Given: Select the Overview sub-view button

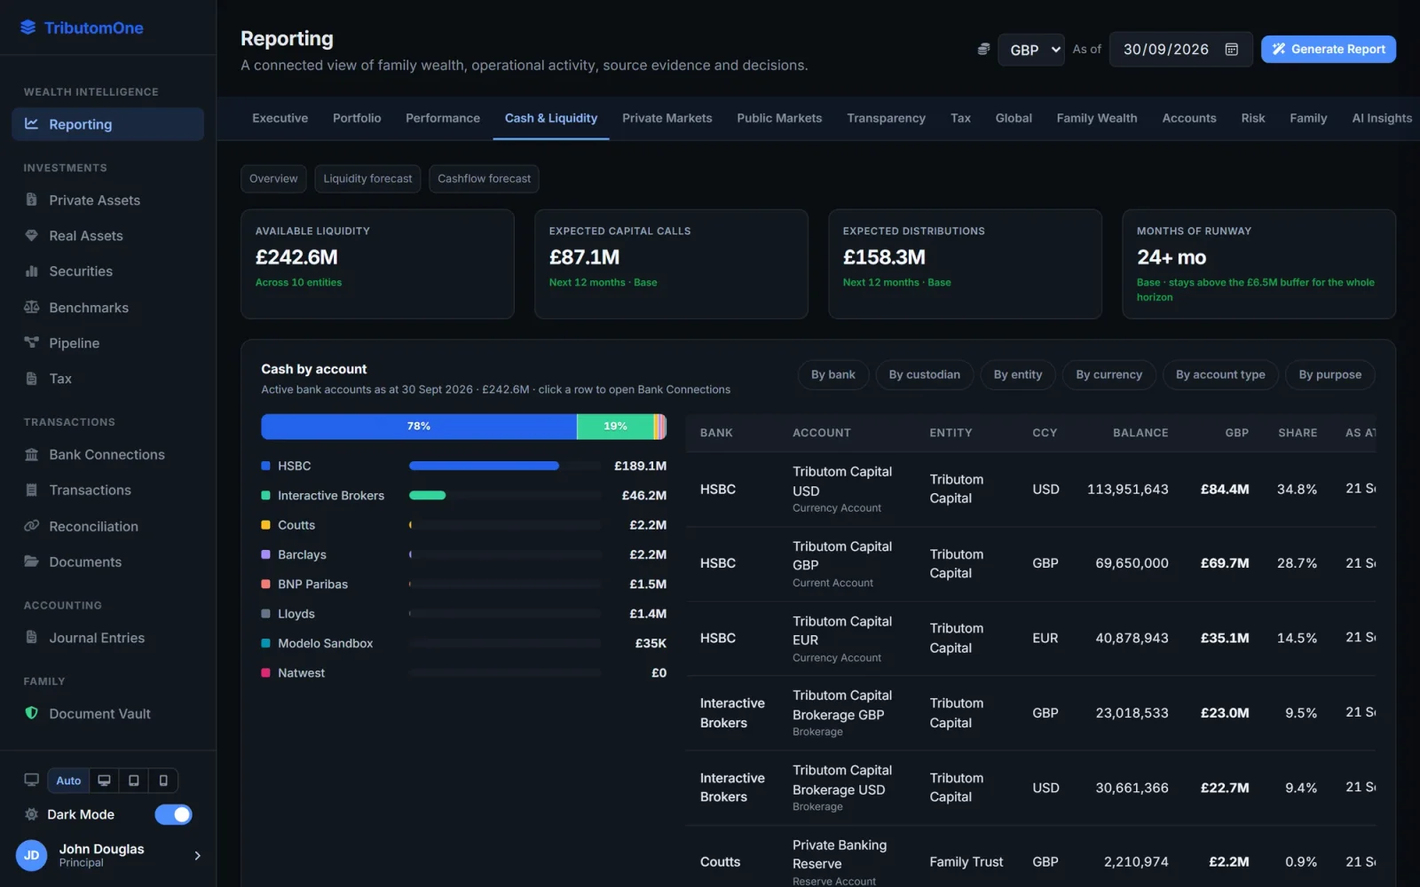Looking at the screenshot, I should pyautogui.click(x=273, y=178).
